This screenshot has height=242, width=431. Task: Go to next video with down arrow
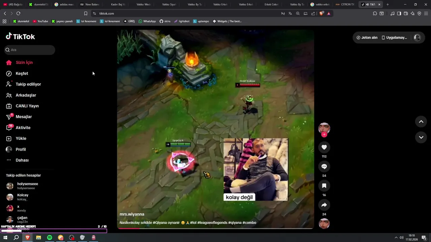point(421,137)
